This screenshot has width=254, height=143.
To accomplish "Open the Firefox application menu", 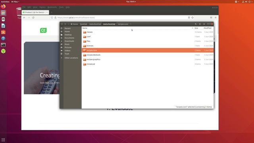I will tap(216, 17).
